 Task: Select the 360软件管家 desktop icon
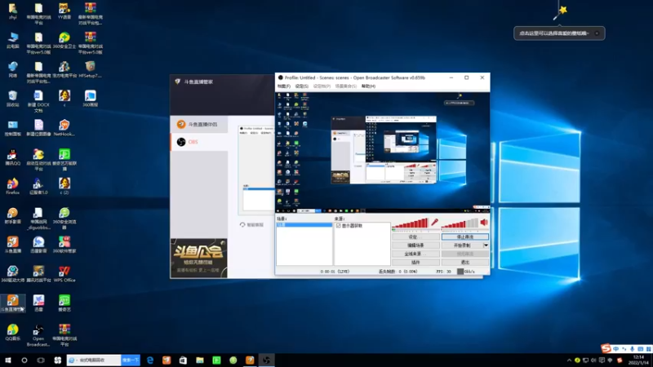click(64, 245)
